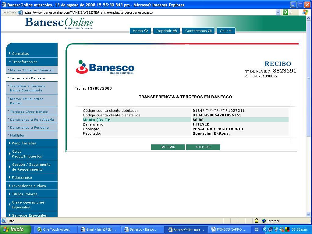Collapse the Transferencias menu section
The width and height of the screenshot is (312, 234).
coord(32,62)
